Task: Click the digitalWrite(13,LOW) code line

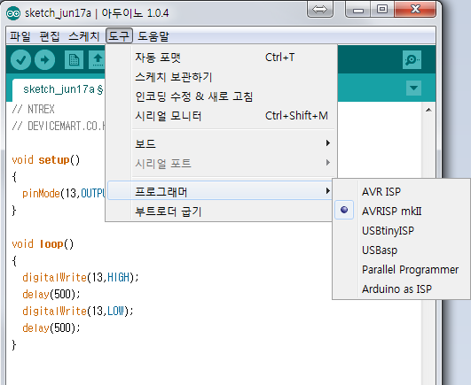Action: [x=78, y=311]
